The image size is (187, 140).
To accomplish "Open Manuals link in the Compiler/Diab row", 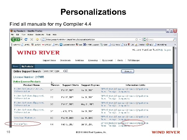I will (132, 123).
